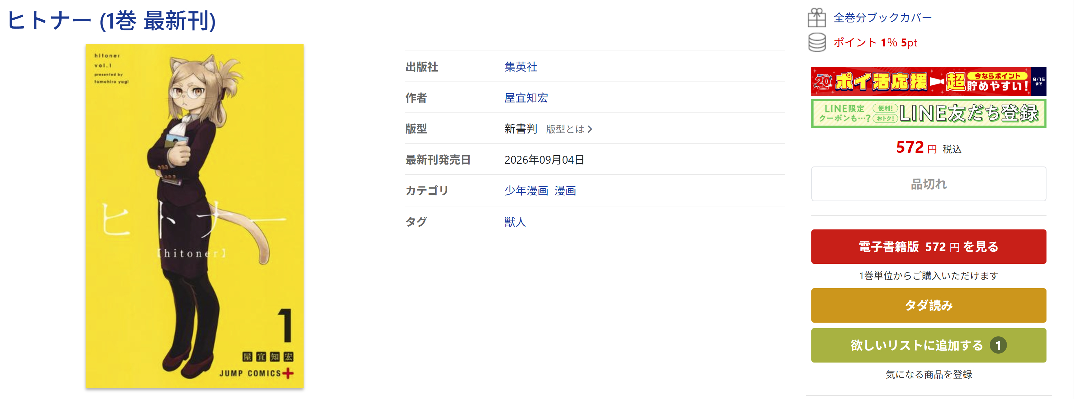Click the ポイント 1% 5pt text
This screenshot has width=1074, height=399.
pyautogui.click(x=875, y=43)
